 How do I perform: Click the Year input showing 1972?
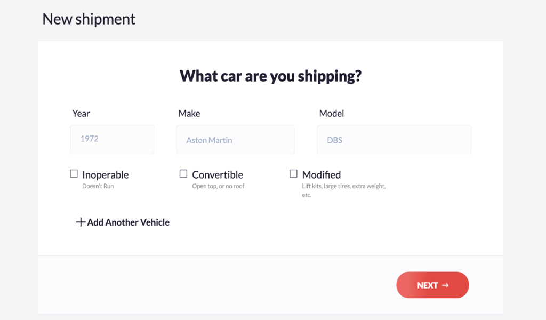(112, 139)
